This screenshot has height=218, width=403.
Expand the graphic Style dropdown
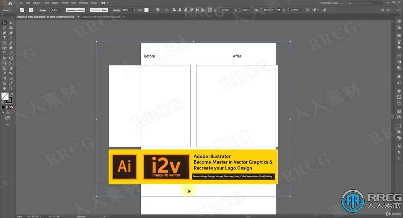[151, 10]
